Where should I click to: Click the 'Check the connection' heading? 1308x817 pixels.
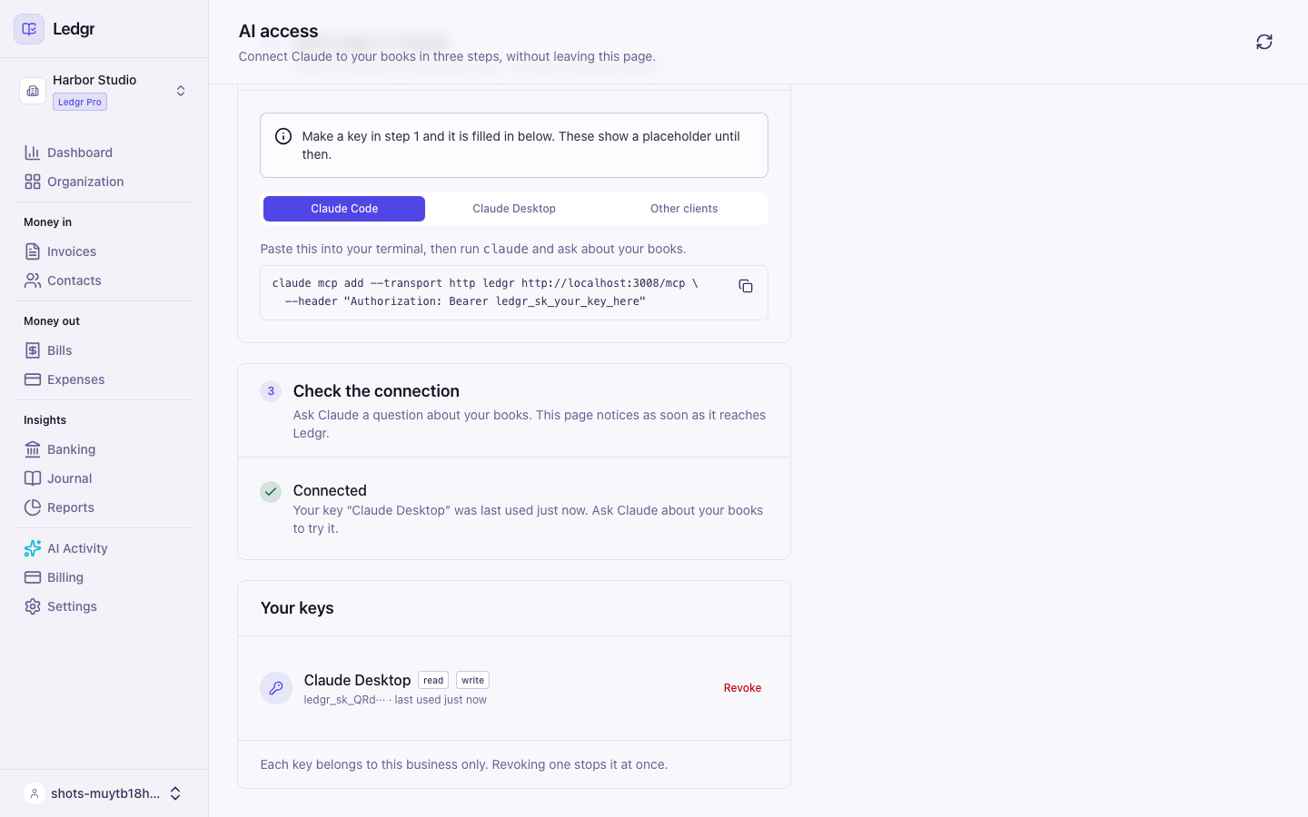pos(376,391)
